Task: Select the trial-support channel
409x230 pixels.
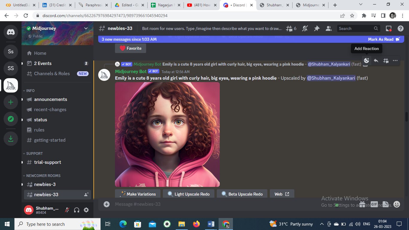Action: point(47,162)
